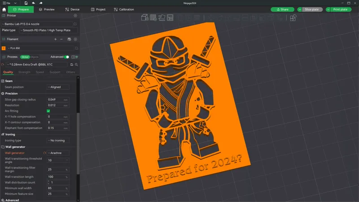Open the Quality settings tab
The image size is (359, 202).
coord(8,72)
